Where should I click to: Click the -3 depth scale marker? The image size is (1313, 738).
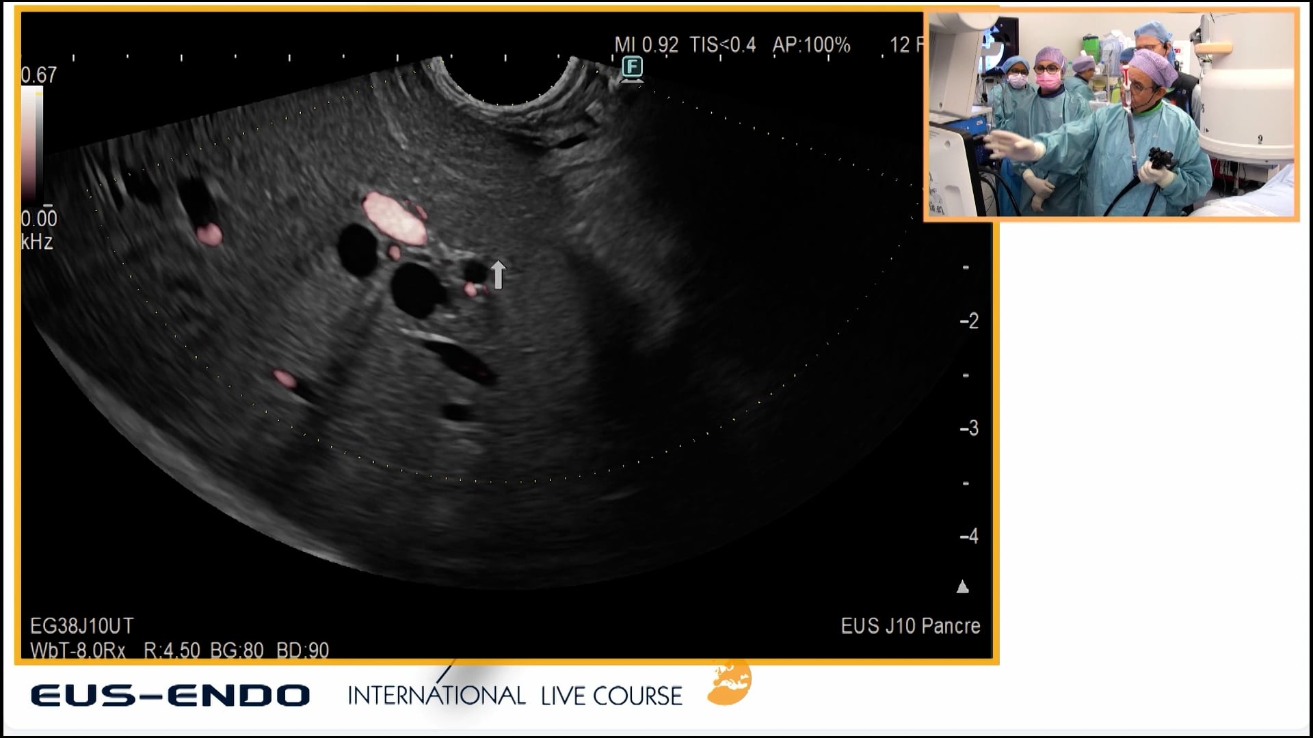(x=969, y=428)
